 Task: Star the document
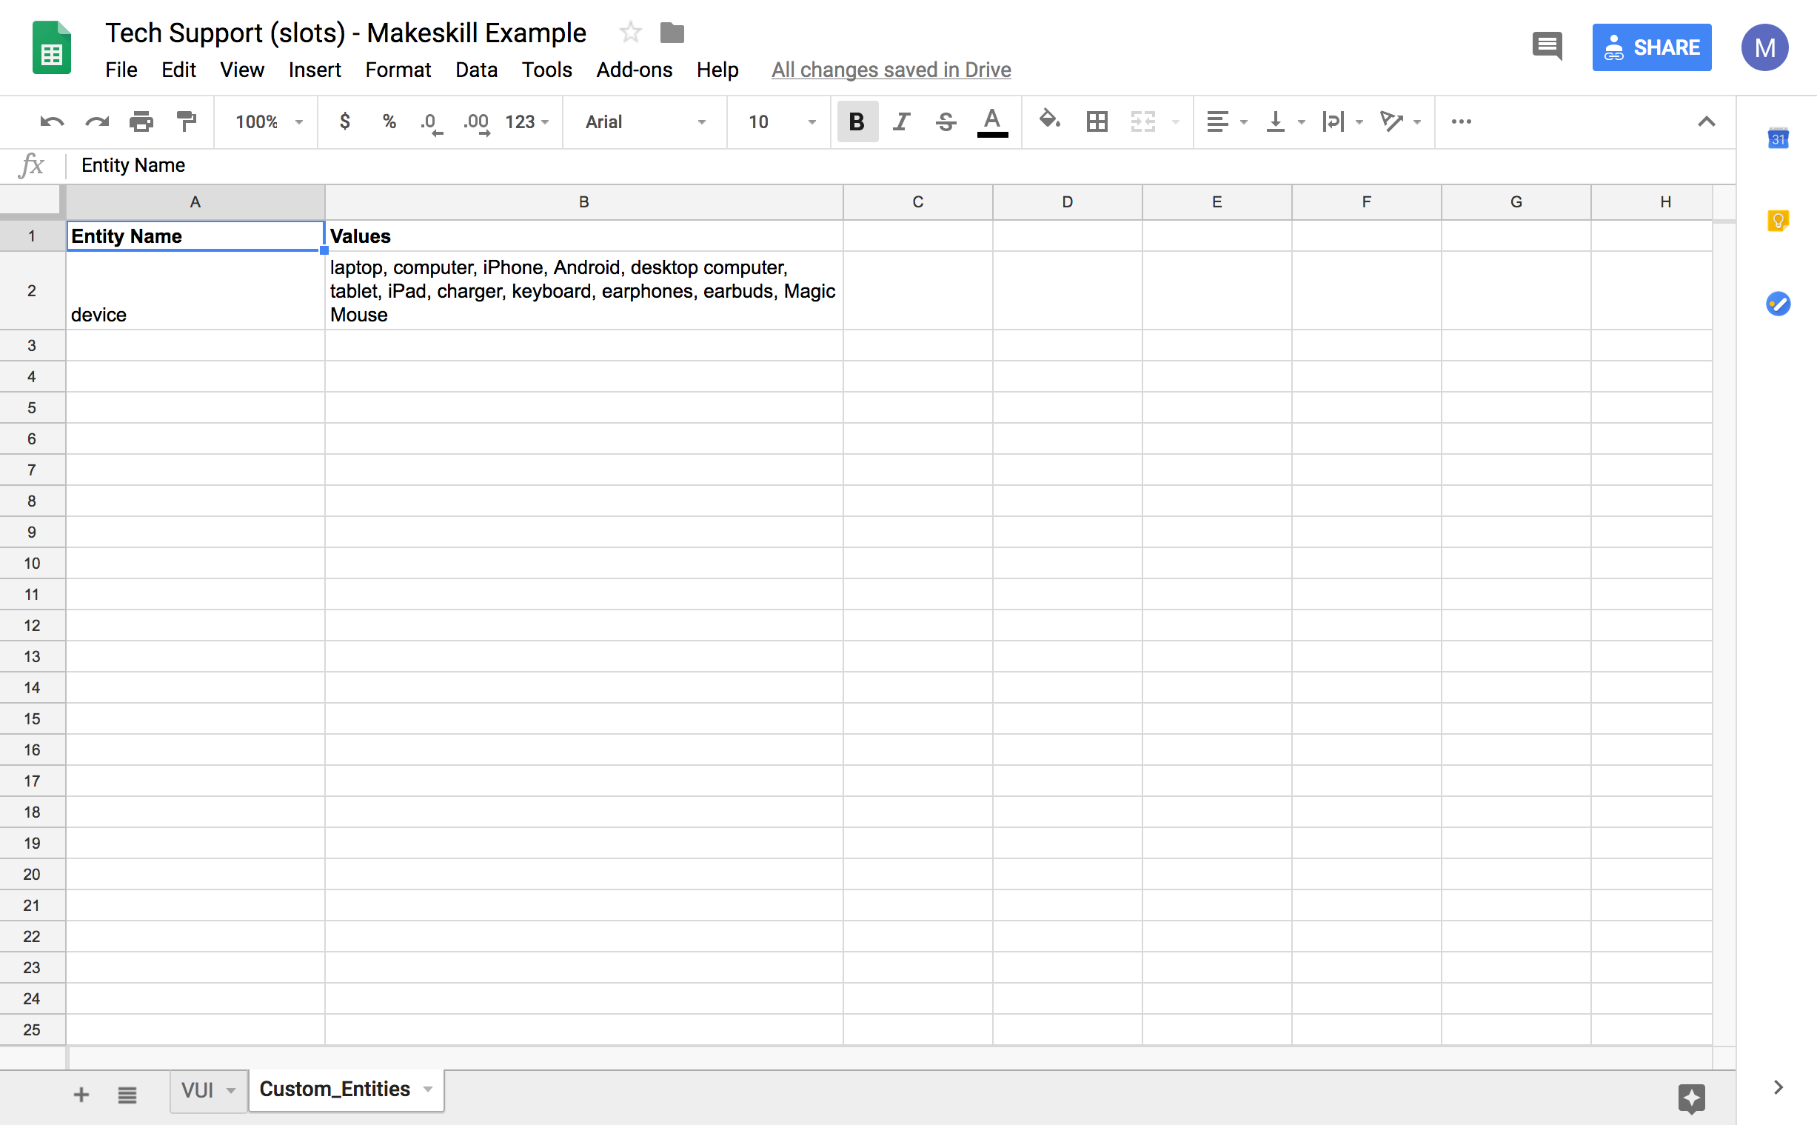point(630,32)
